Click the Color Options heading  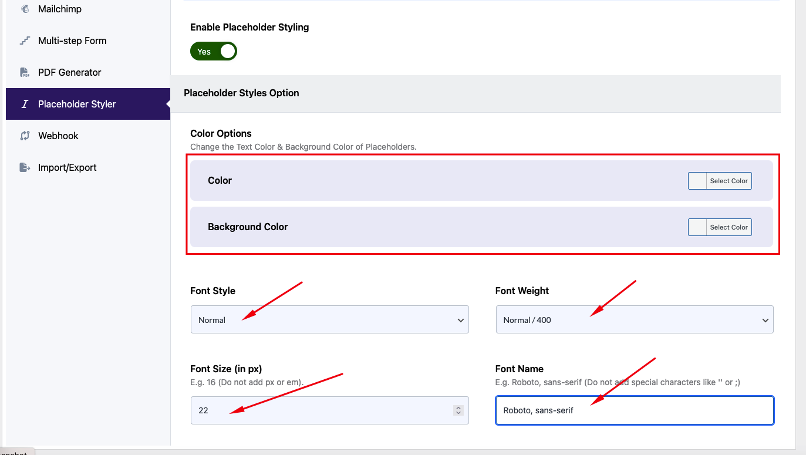(x=221, y=133)
